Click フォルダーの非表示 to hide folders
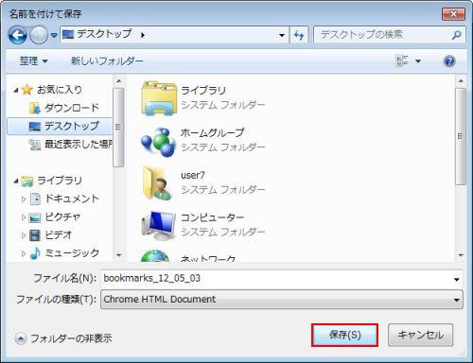Viewport: 473px width, 363px height. click(x=71, y=338)
